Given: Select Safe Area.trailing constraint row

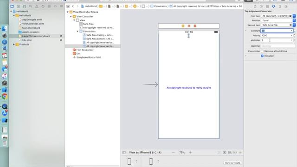Looking at the screenshot, I should [99, 35].
